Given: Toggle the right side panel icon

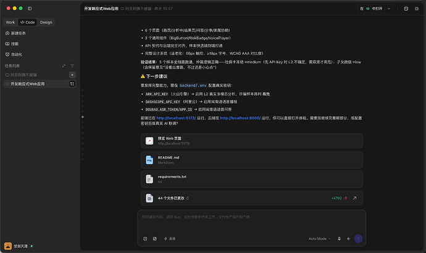Looking at the screenshot, I should 417,9.
